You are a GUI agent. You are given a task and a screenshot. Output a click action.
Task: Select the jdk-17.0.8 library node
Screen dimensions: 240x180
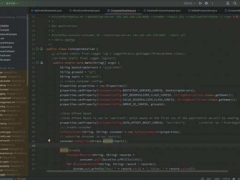(7, 68)
